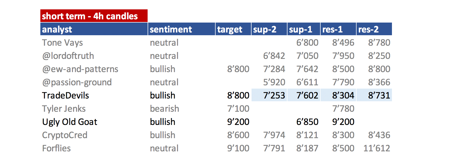
Task: Click Ugly Old Goat target 9'200
Action: click(x=238, y=122)
